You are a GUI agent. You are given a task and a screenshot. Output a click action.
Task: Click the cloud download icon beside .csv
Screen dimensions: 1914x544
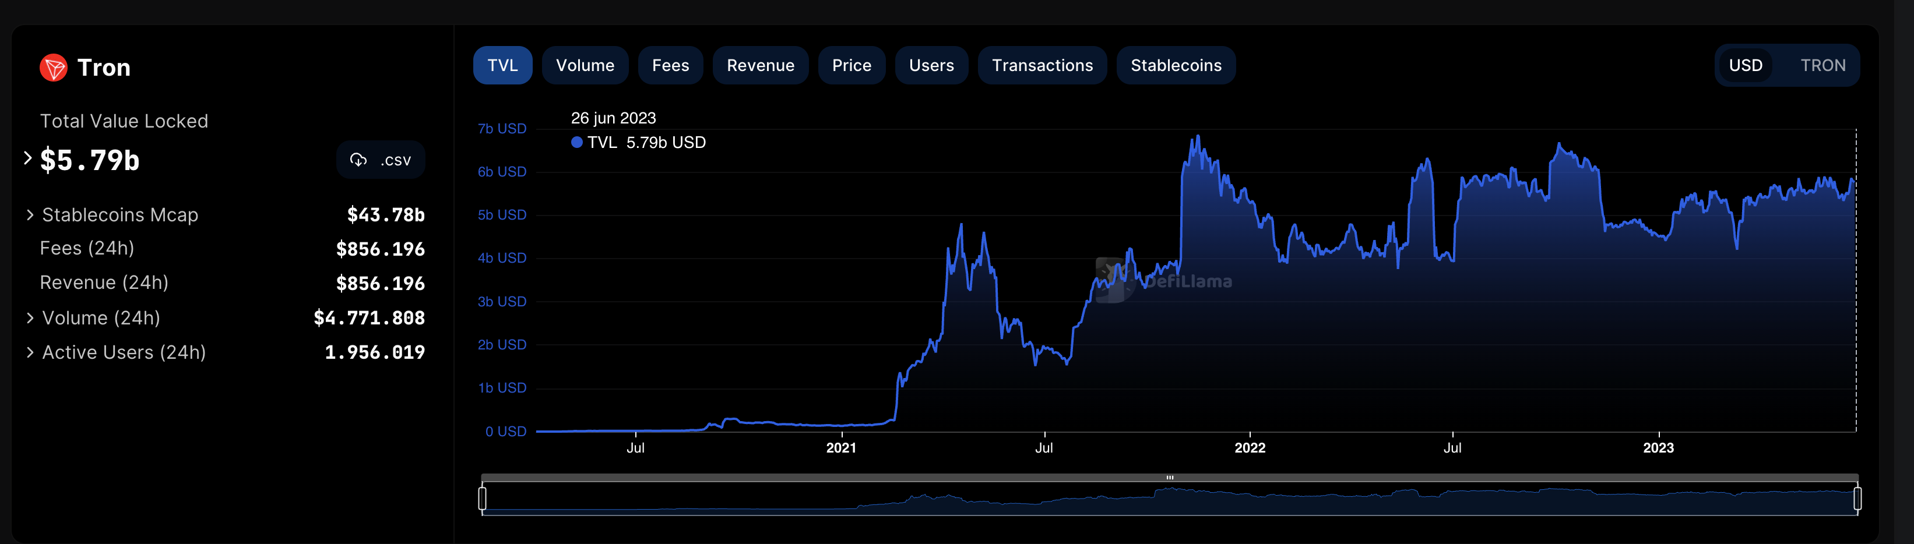pos(358,160)
